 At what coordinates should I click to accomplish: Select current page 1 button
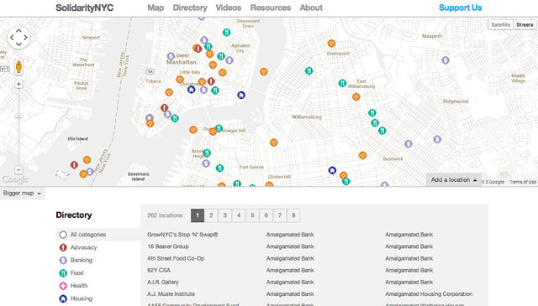coord(198,215)
